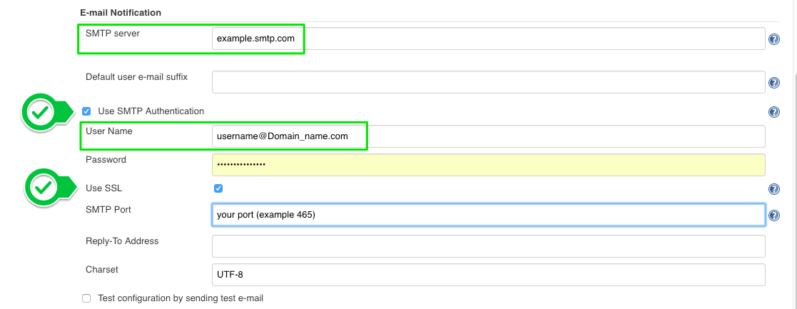The width and height of the screenshot is (797, 309).
Task: Uncheck the Use SSL checkbox
Action: tap(218, 188)
